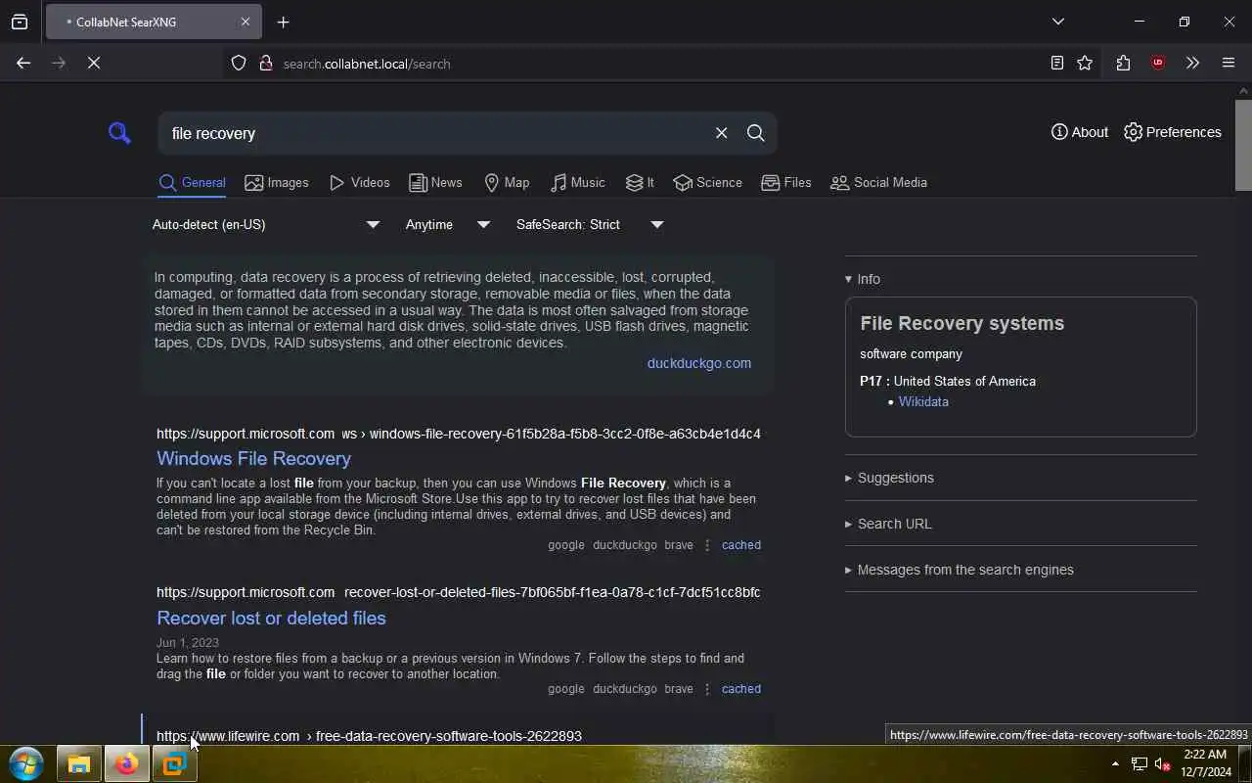Open the tracking protection shield icon
The height and width of the screenshot is (783, 1252).
[239, 64]
